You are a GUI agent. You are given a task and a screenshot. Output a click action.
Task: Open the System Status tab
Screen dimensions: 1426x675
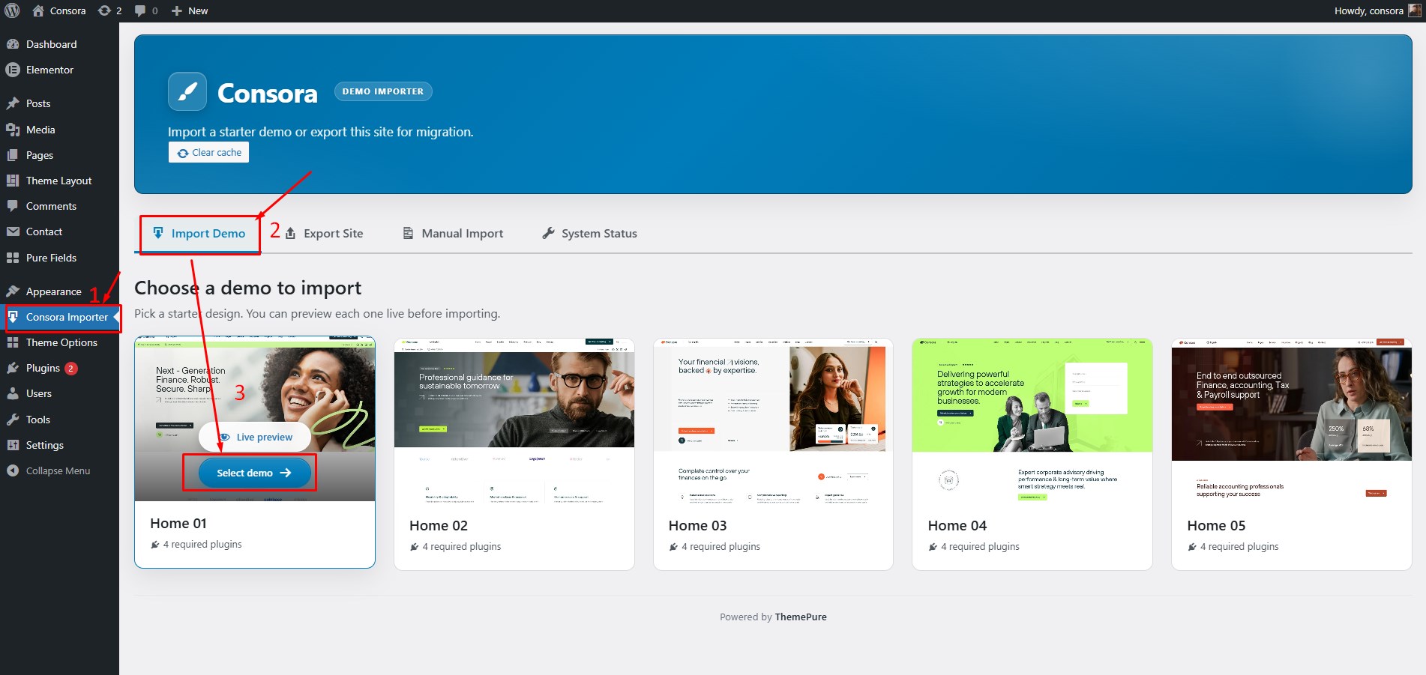(590, 233)
